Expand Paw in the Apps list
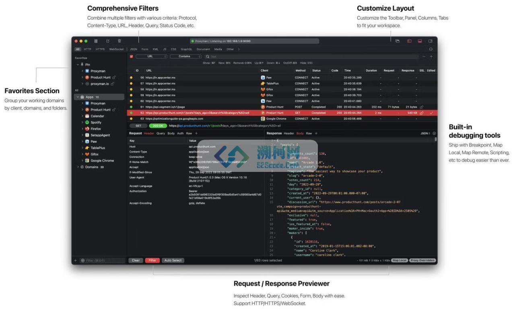515x312 pixels. [82, 142]
